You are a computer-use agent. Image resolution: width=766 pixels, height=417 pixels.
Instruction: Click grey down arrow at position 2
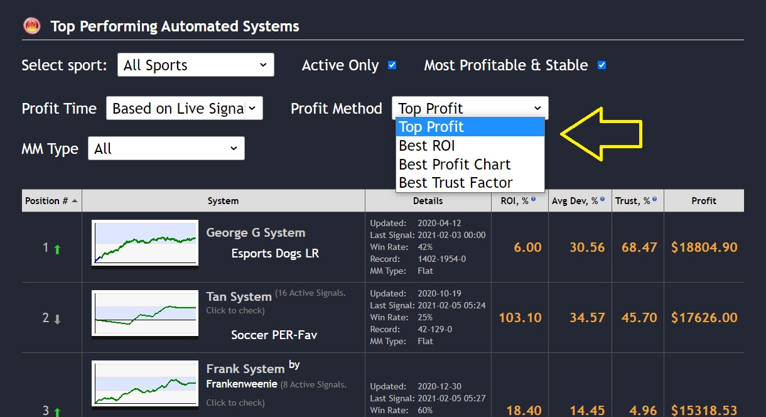tap(57, 320)
